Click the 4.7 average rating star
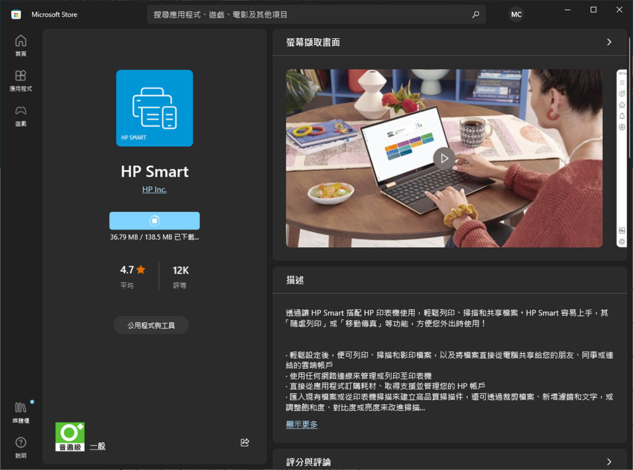Screen dimensions: 633x470 tap(141, 269)
